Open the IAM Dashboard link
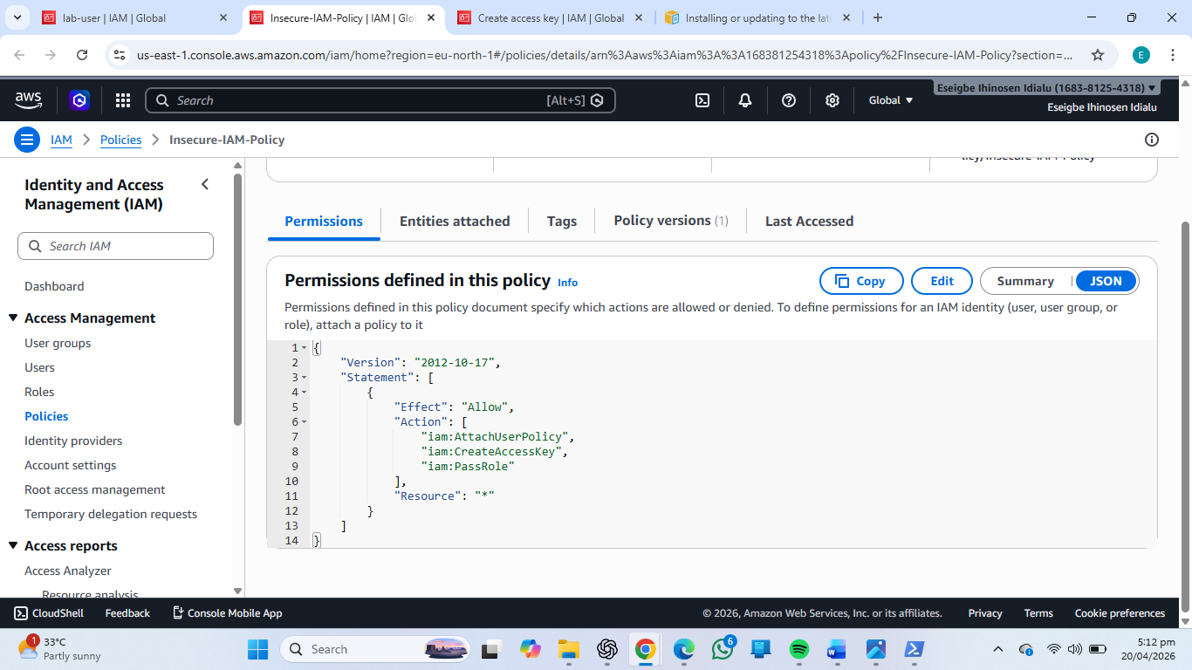Viewport: 1192px width, 670px height. (54, 286)
